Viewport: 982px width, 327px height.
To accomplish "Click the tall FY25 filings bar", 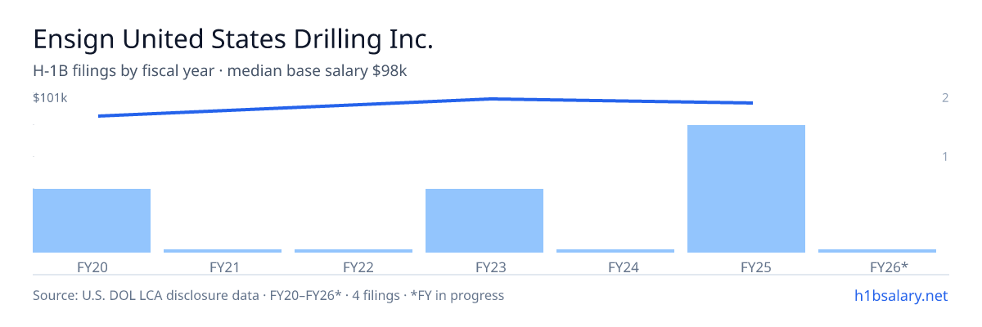I will [x=746, y=189].
